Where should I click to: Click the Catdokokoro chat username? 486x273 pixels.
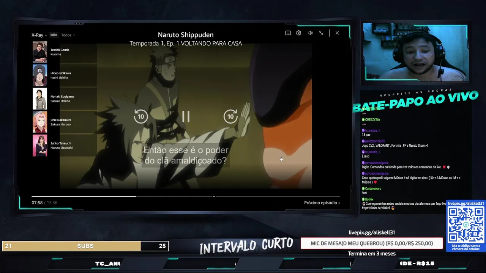373,188
